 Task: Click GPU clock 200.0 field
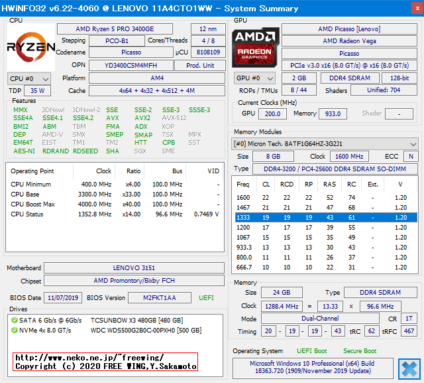coord(272,114)
